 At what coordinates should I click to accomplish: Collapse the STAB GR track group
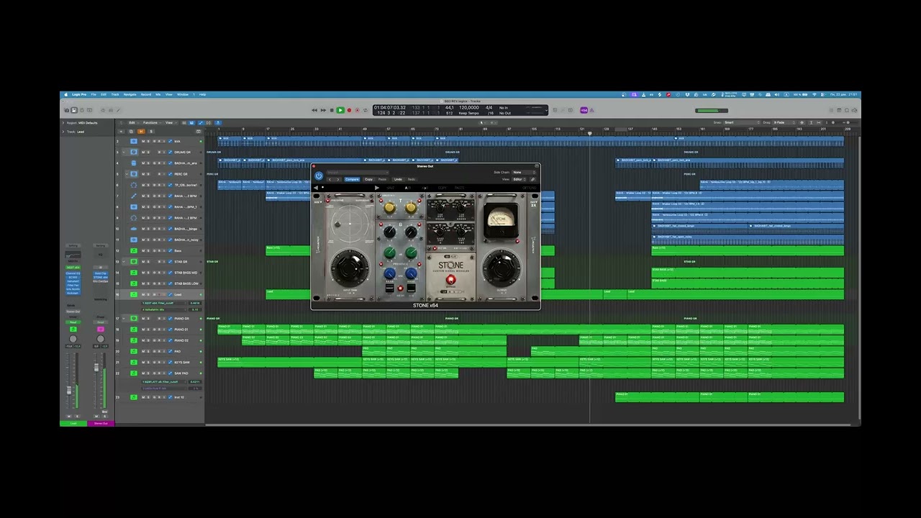(124, 262)
